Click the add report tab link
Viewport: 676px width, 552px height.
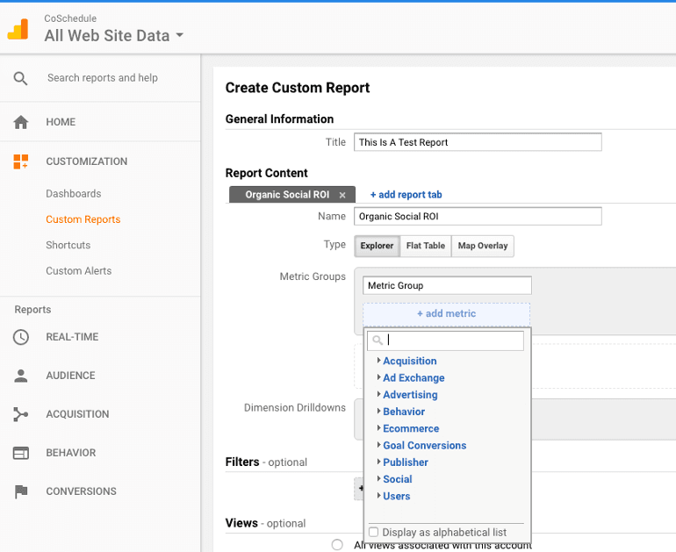(x=406, y=195)
